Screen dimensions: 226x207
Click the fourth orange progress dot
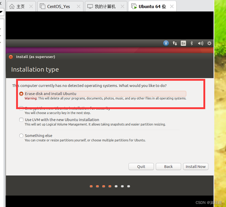(x=110, y=186)
